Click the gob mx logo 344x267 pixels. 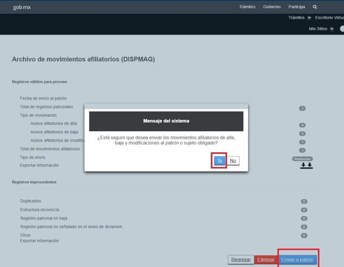22,7
